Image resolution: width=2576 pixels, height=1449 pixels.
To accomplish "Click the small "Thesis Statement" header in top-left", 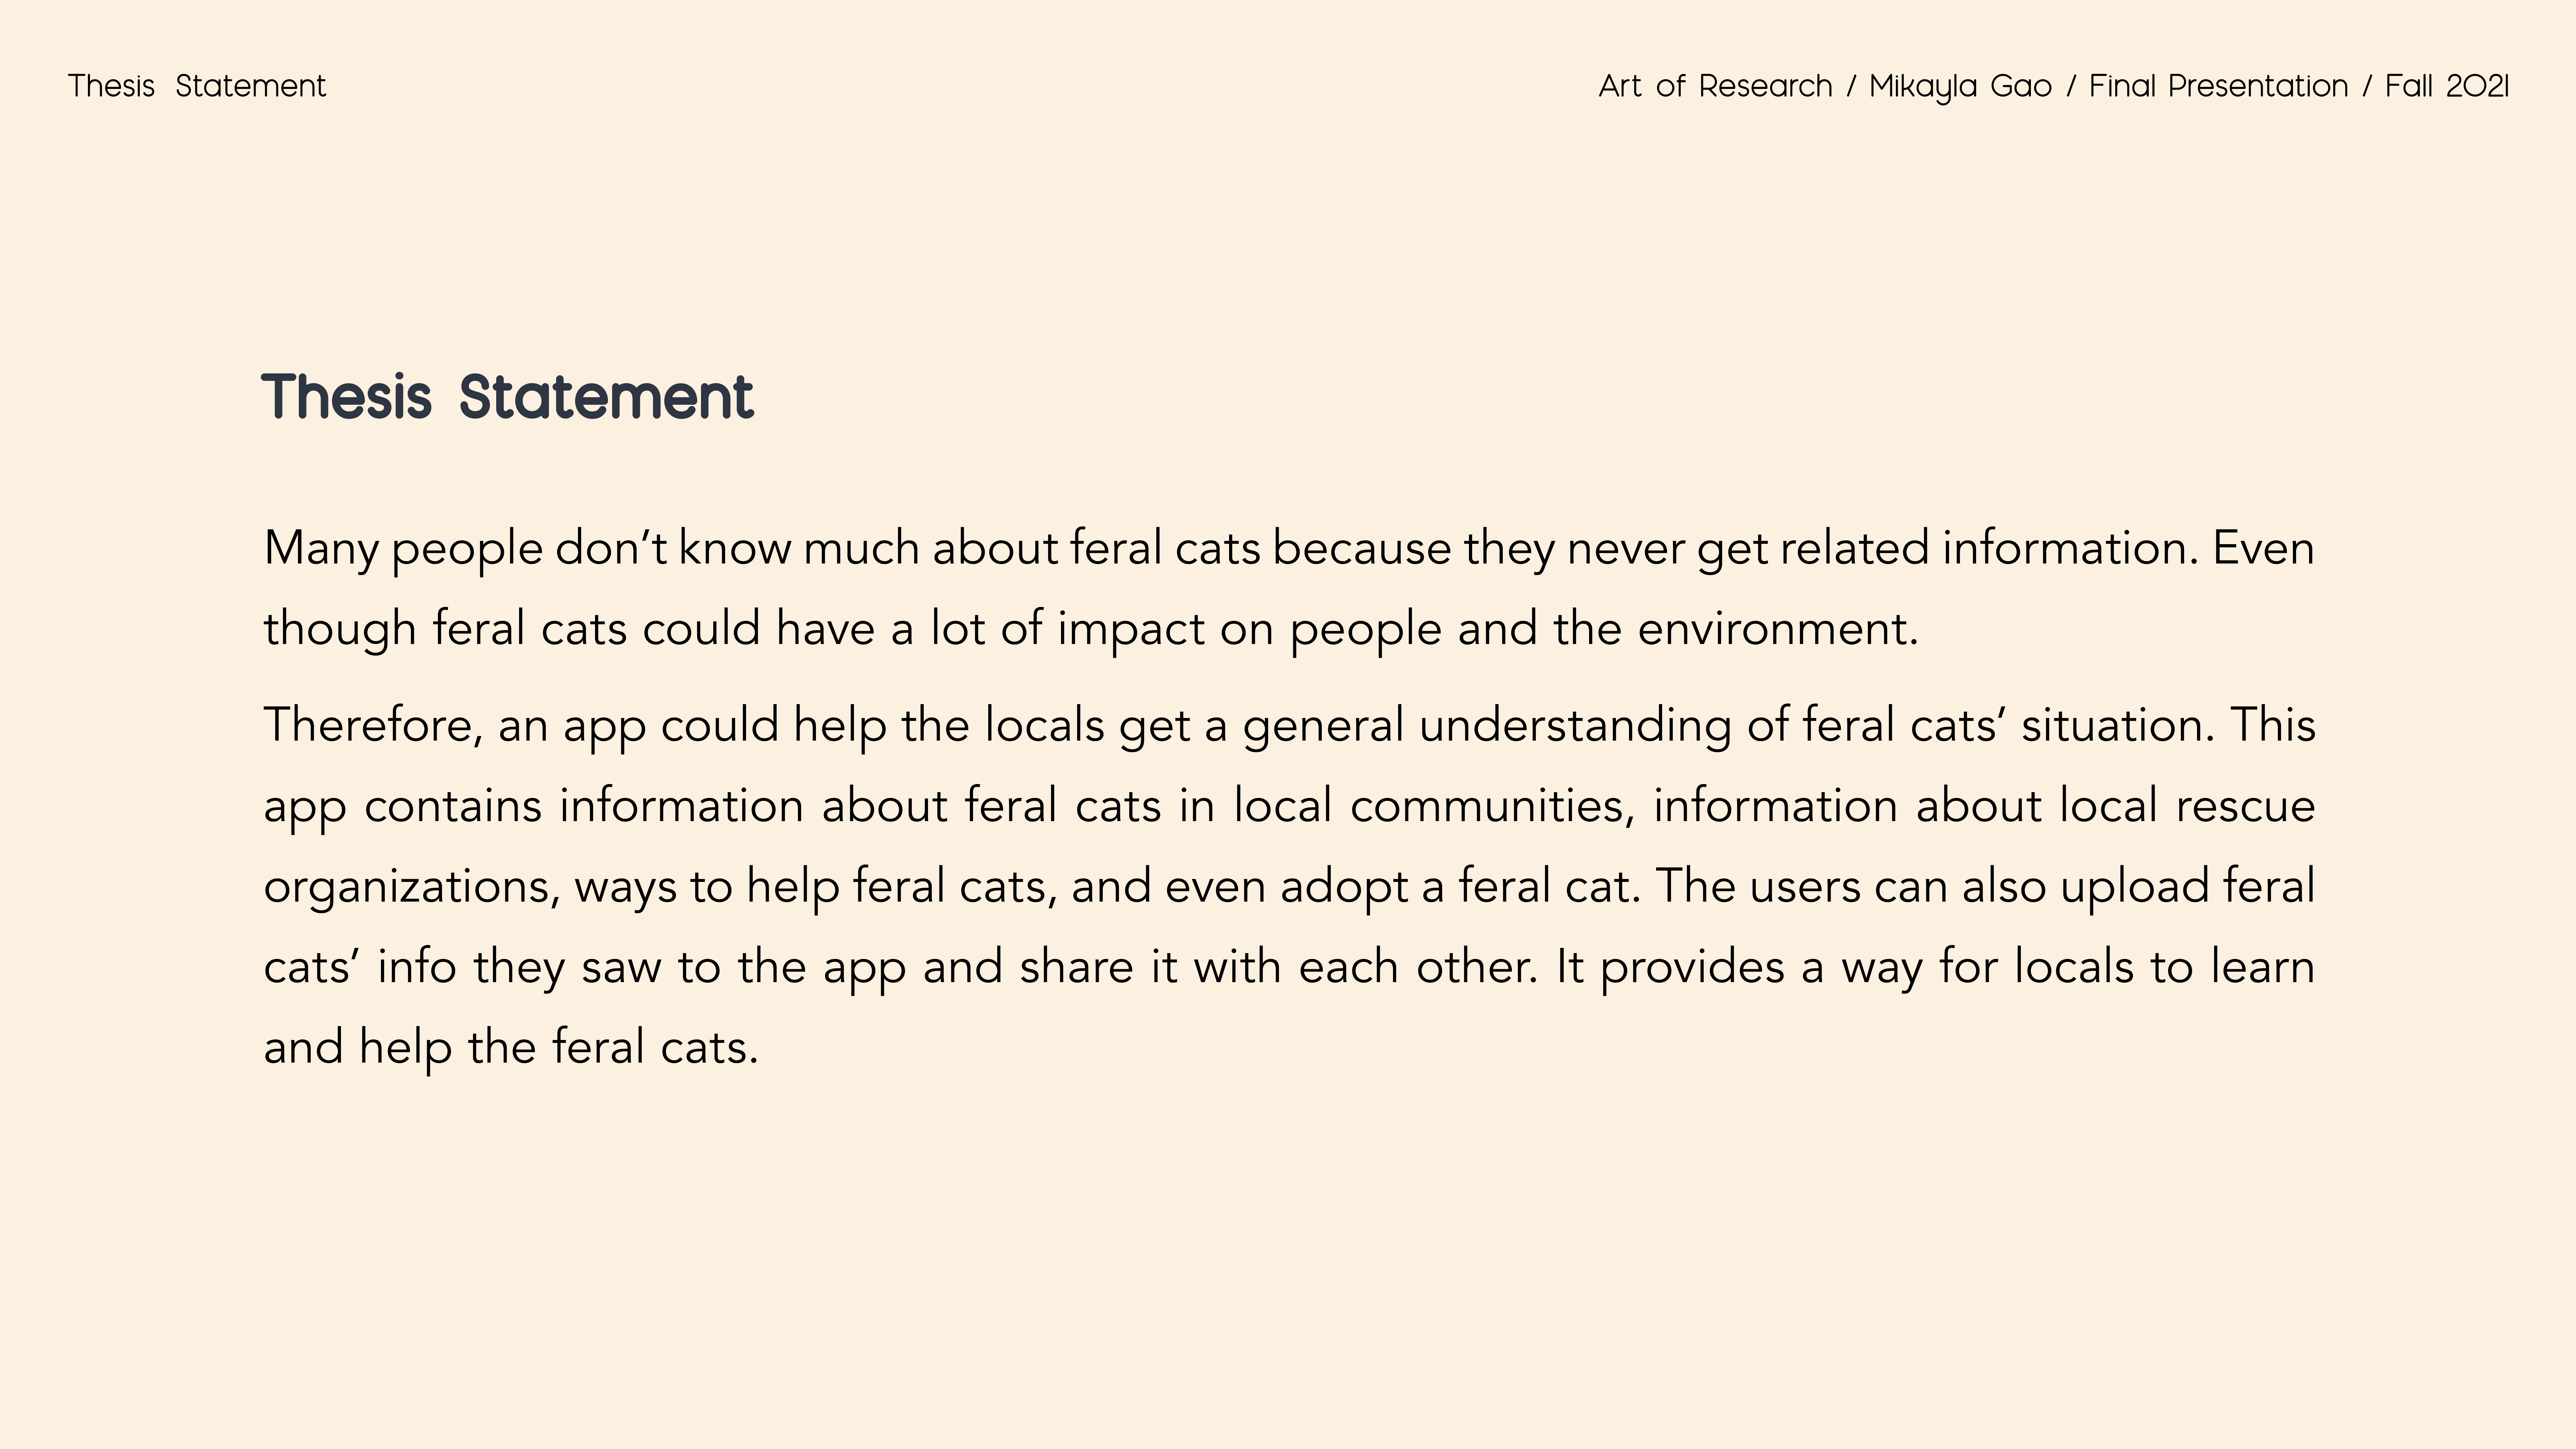I will click(197, 86).
